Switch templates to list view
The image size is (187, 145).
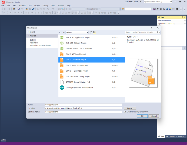coord(94,32)
